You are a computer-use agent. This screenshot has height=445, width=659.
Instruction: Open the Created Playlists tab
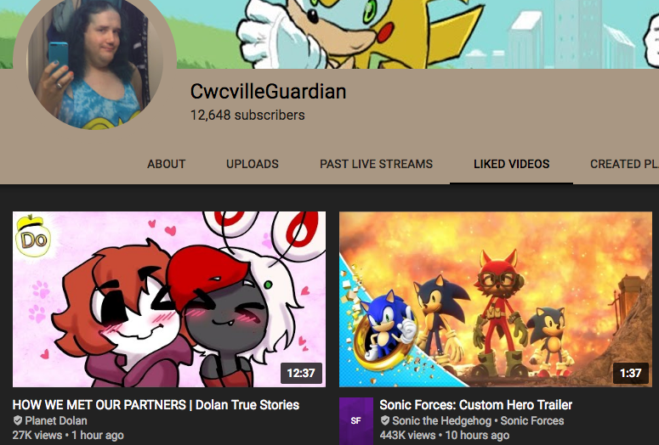(x=624, y=164)
